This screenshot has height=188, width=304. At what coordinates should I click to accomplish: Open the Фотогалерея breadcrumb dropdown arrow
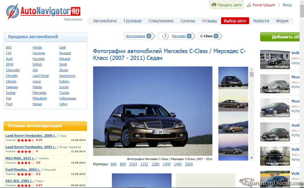coord(149,36)
